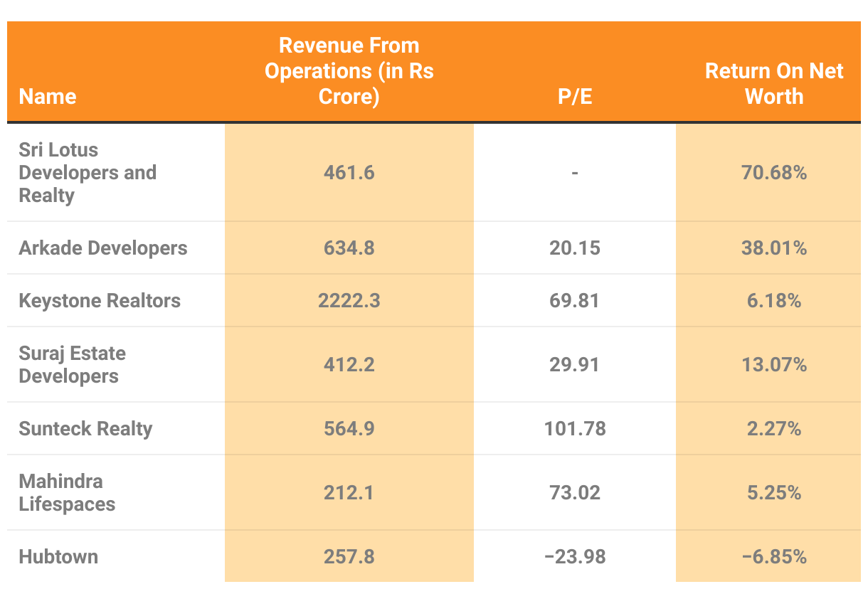Click the Hubtown name cell

58,556
